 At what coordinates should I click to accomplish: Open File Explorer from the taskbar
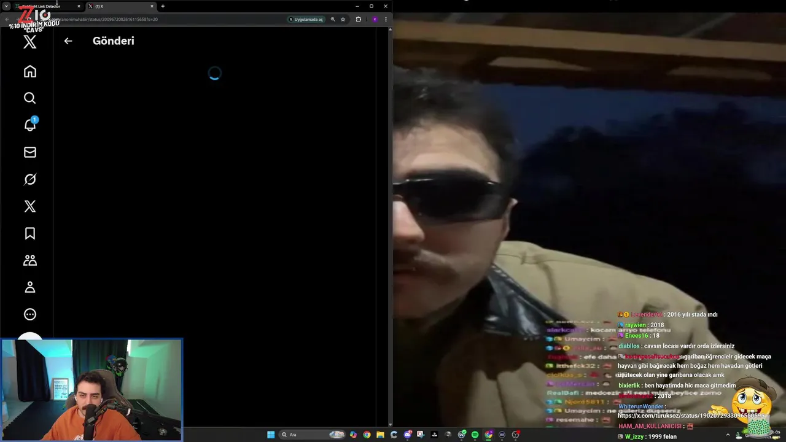point(380,435)
